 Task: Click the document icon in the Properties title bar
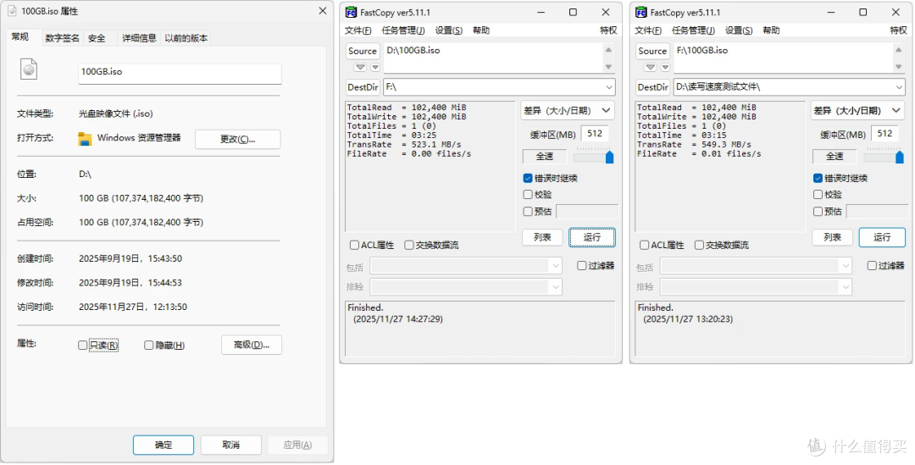[12, 11]
